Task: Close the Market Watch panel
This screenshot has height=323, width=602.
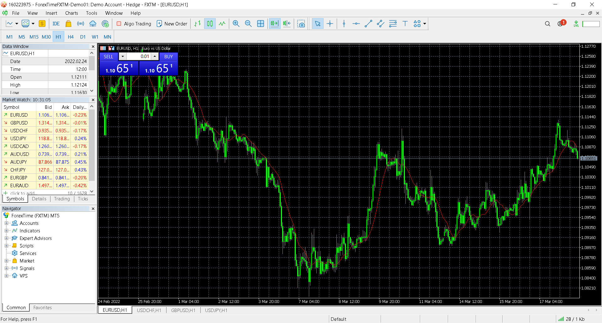Action: (93, 100)
